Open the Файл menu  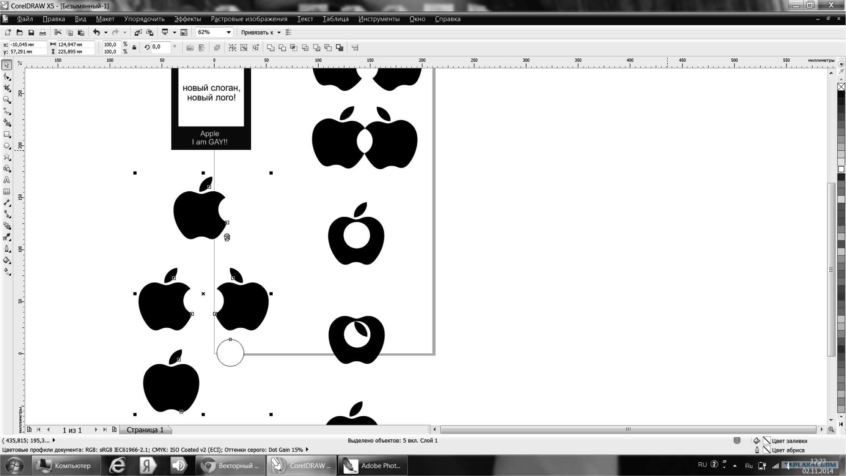coord(25,19)
